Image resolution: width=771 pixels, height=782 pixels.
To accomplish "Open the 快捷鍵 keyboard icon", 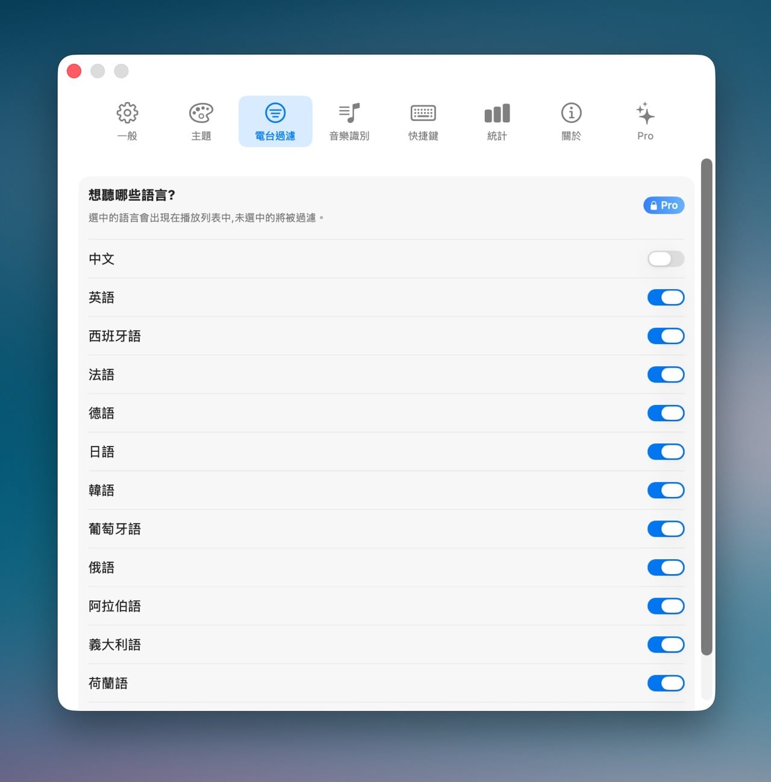I will [x=423, y=113].
